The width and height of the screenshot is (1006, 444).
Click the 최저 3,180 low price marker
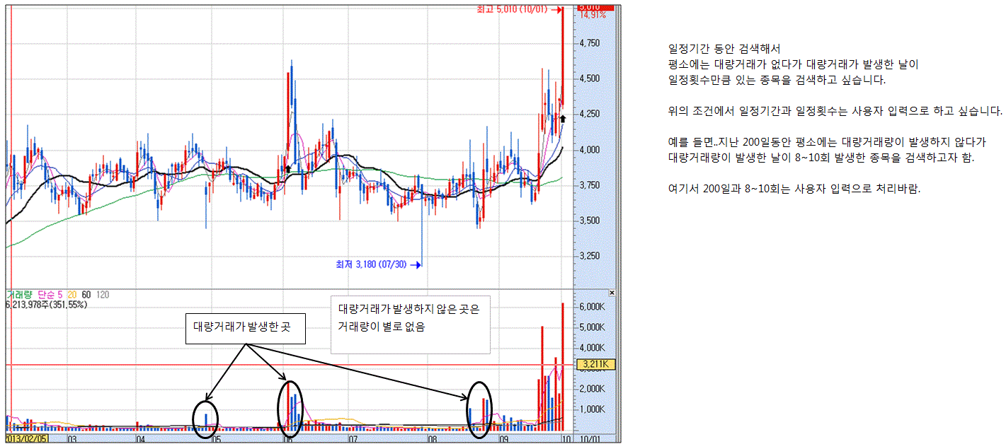tap(379, 265)
